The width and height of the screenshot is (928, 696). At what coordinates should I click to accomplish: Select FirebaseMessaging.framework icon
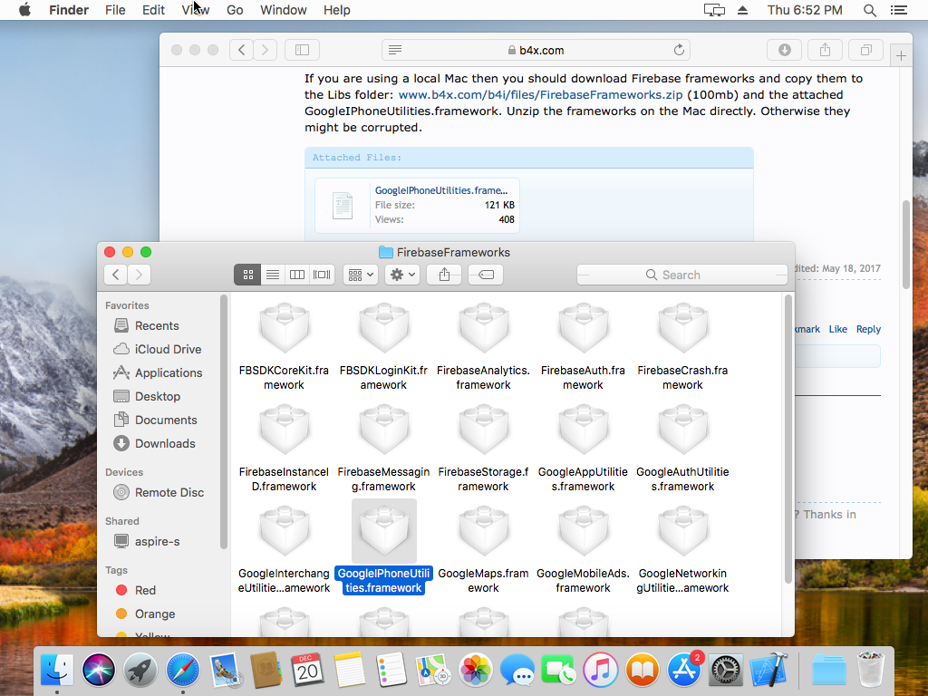[383, 430]
